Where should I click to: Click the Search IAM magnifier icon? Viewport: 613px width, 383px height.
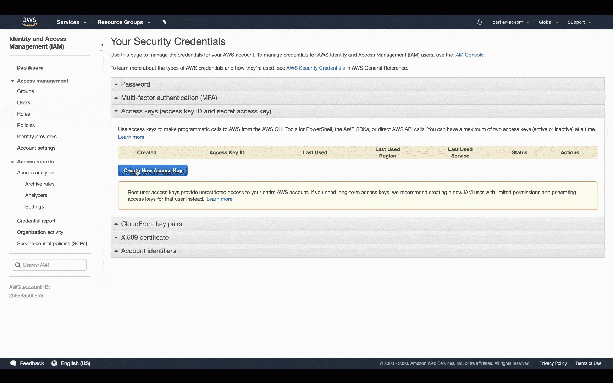(x=18, y=265)
